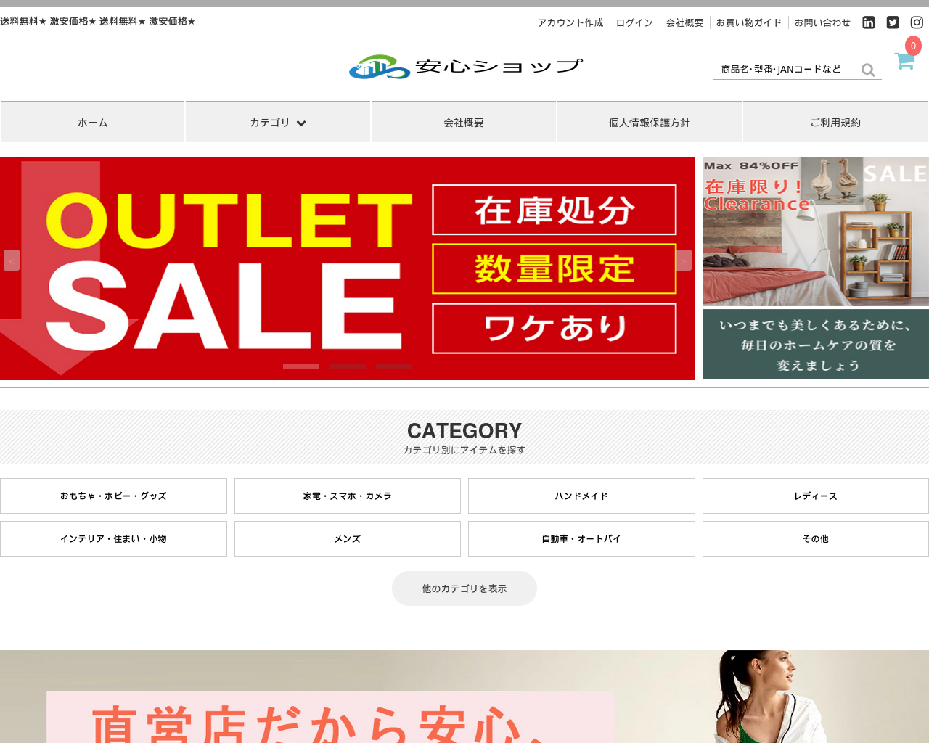Select the second carousel slide indicator
929x743 pixels.
[348, 366]
